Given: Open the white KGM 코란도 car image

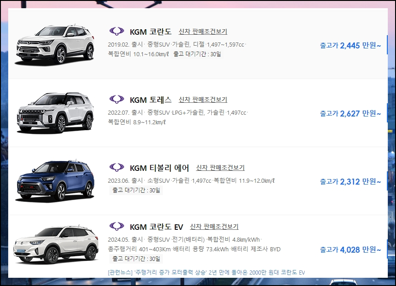Looking at the screenshot, I should coord(55,44).
